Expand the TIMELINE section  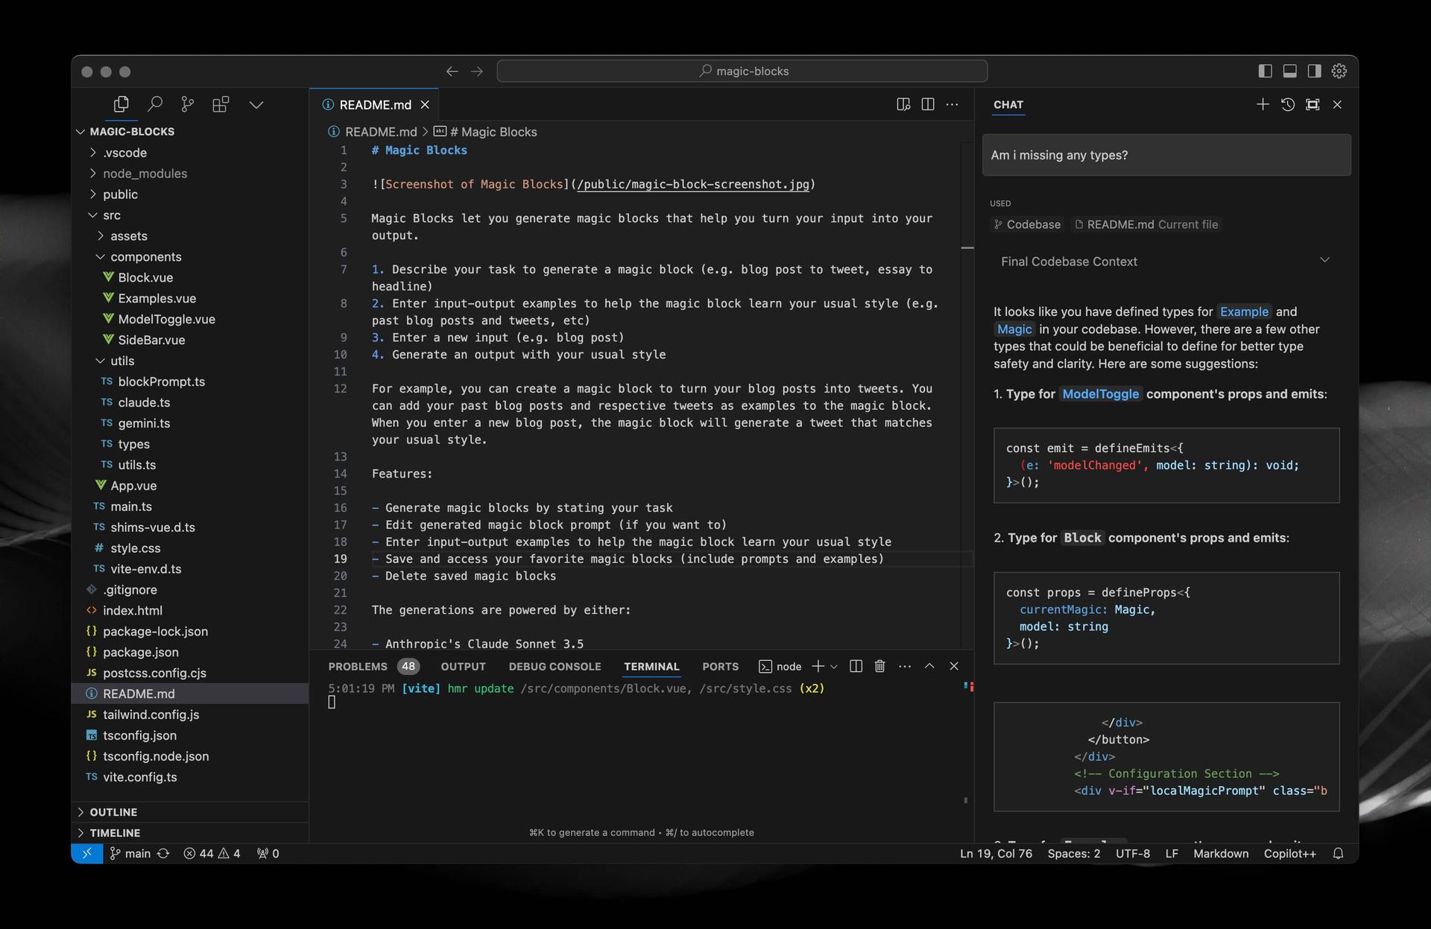(115, 833)
